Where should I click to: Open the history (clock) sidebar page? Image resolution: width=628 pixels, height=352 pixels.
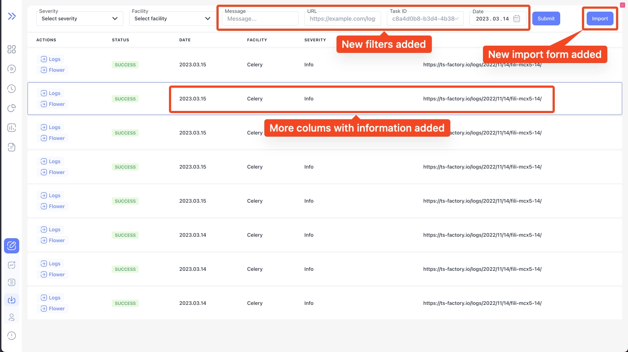tap(12, 88)
